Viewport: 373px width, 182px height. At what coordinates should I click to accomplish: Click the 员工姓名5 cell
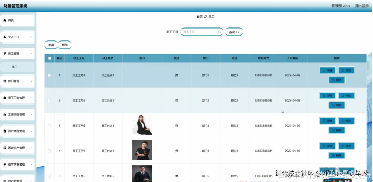pos(108,176)
